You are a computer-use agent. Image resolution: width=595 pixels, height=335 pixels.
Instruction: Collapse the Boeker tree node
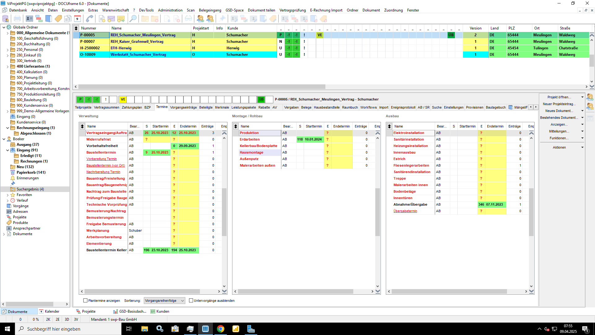pos(4,139)
